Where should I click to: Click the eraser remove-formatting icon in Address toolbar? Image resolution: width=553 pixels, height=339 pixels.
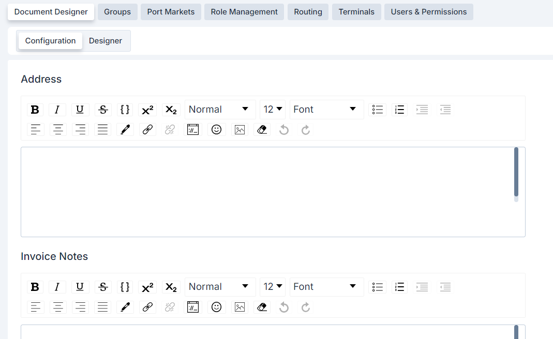262,130
